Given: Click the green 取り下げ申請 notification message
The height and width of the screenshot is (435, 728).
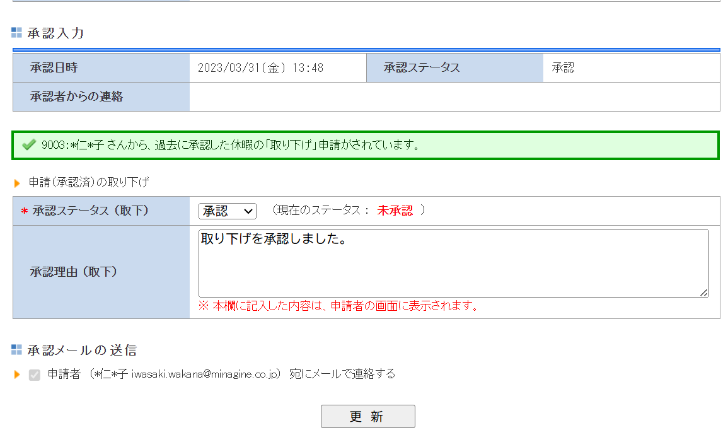Looking at the screenshot, I should coord(230,145).
